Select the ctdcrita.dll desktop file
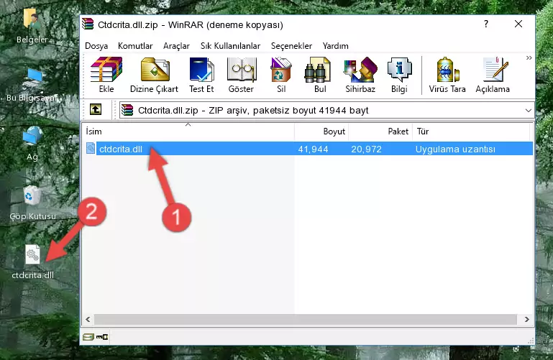 [x=33, y=262]
